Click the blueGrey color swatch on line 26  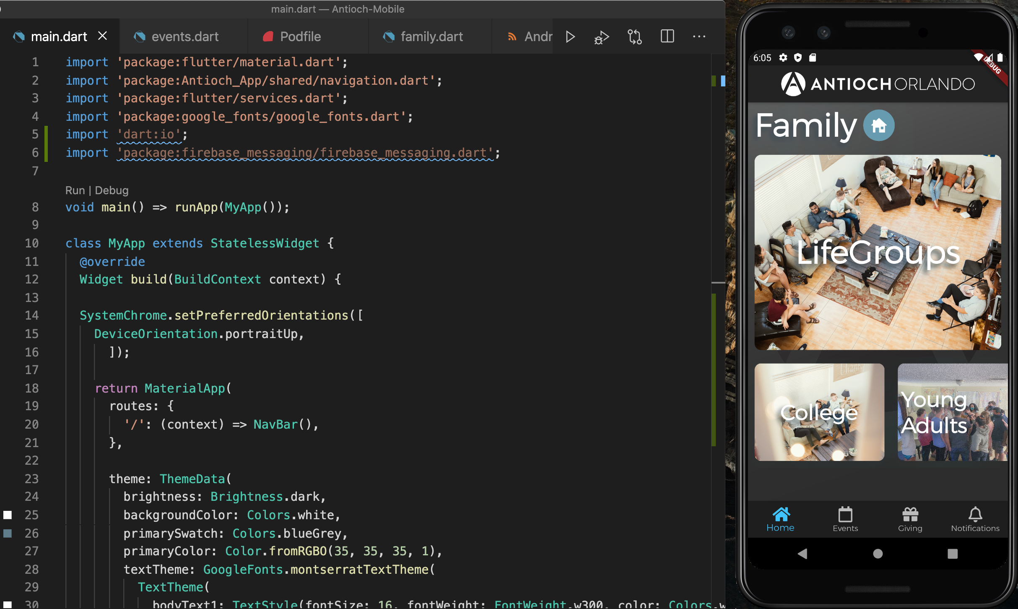[8, 533]
